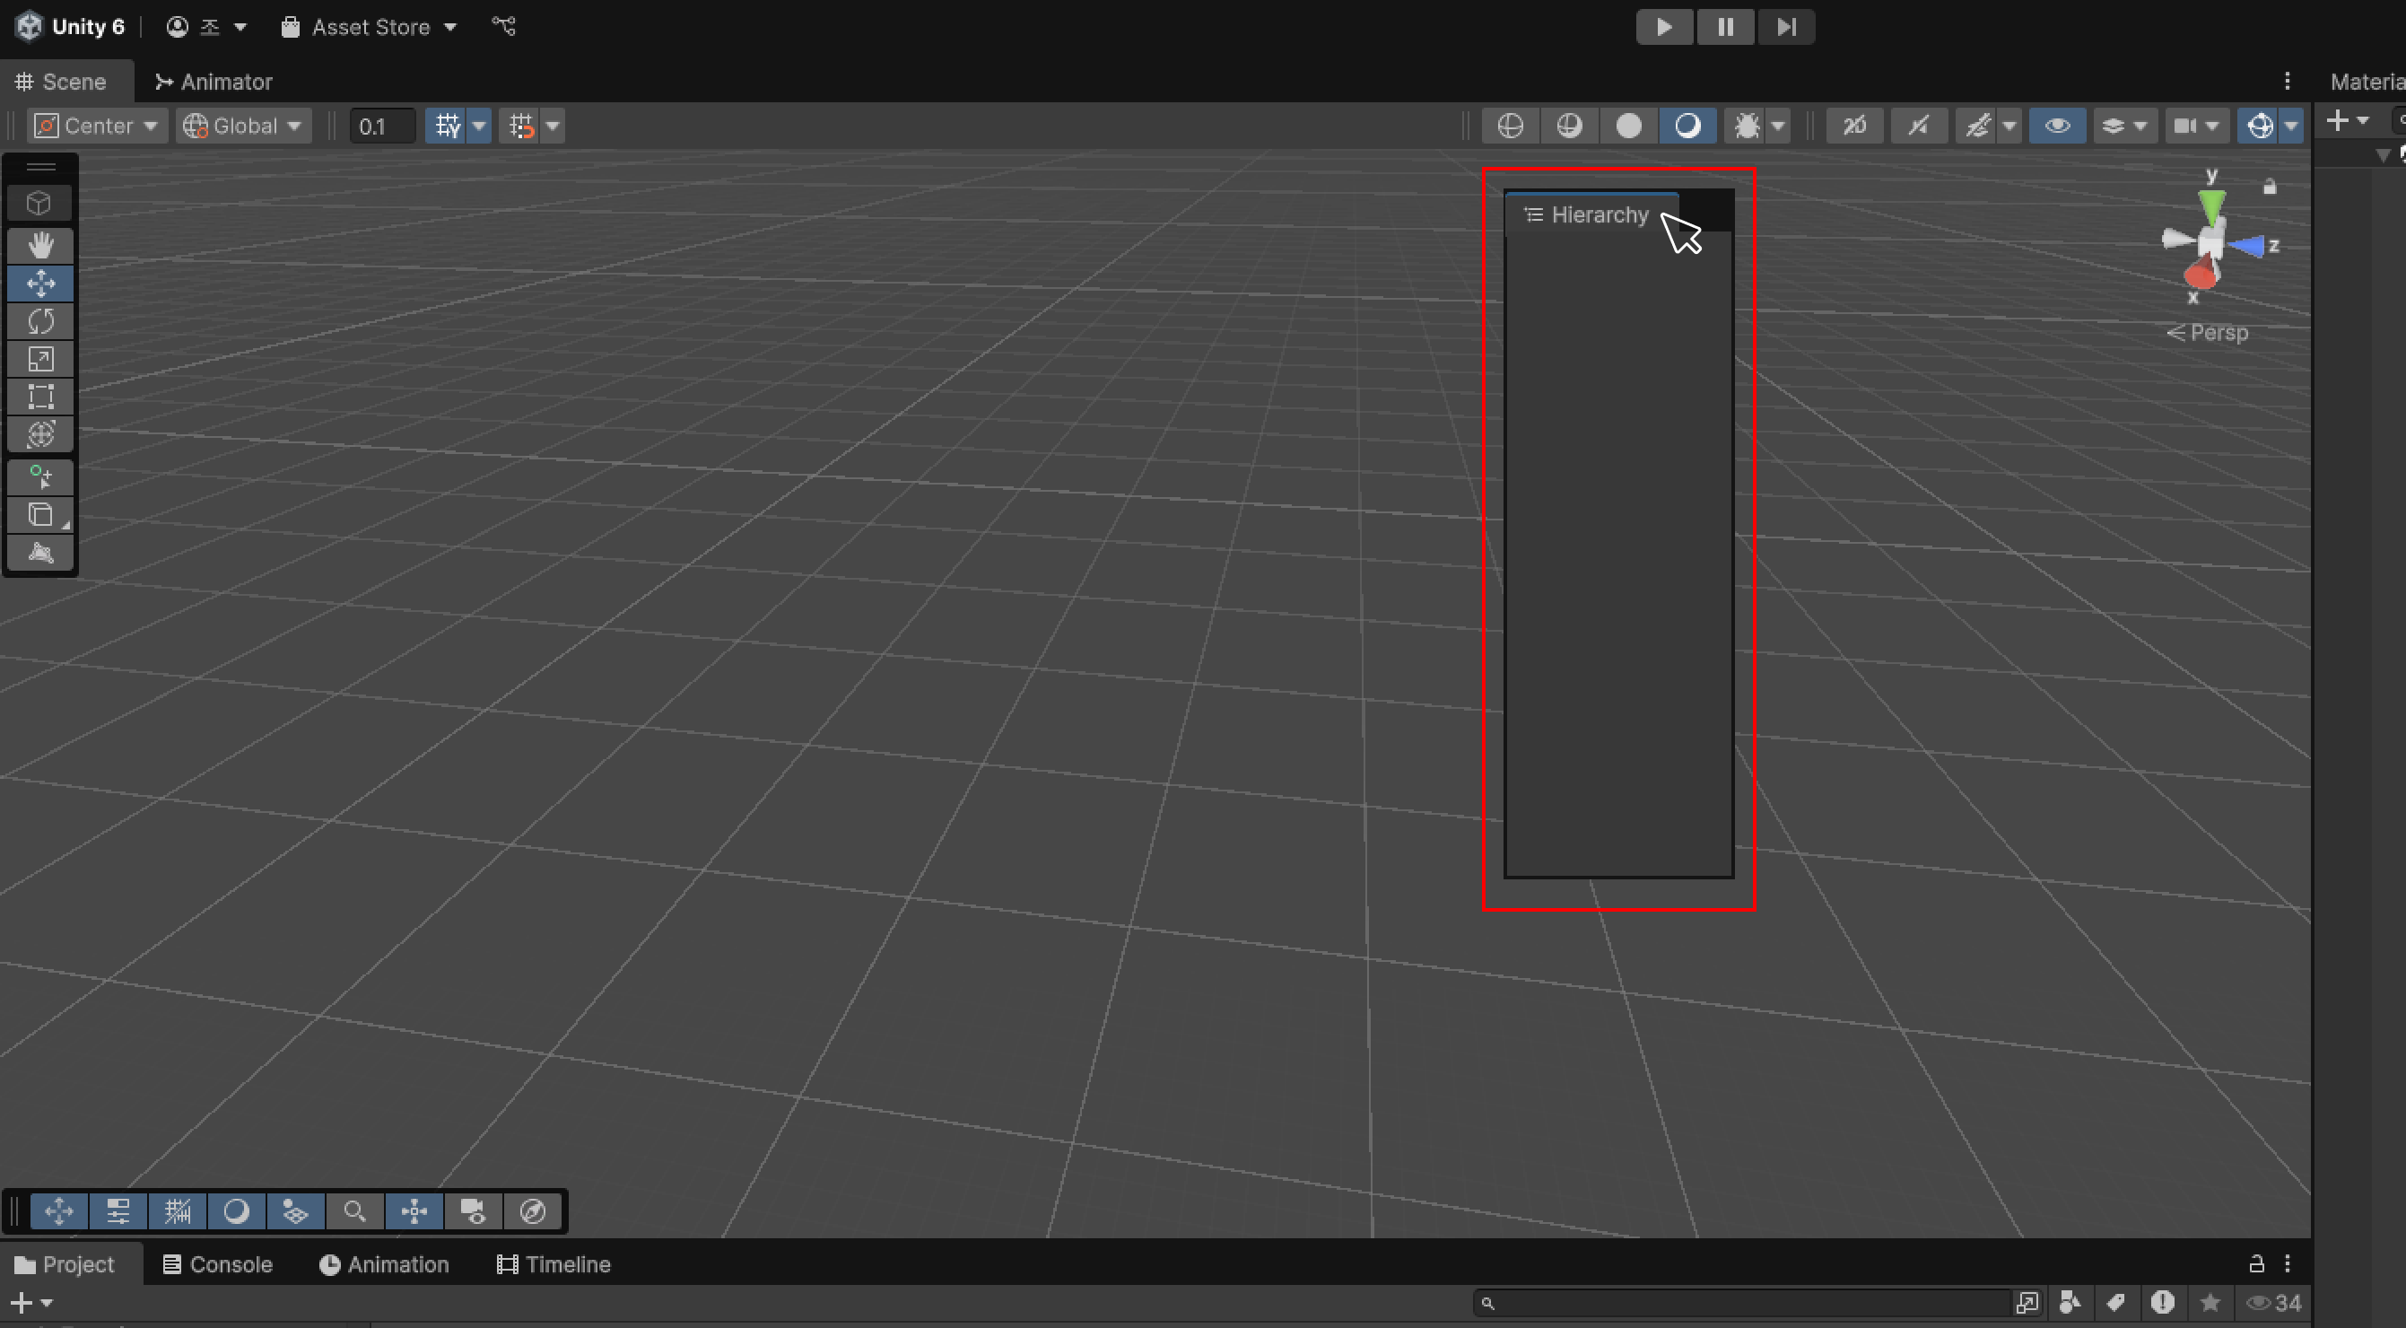
Task: Switch to the Animator tab
Action: pyautogui.click(x=214, y=83)
